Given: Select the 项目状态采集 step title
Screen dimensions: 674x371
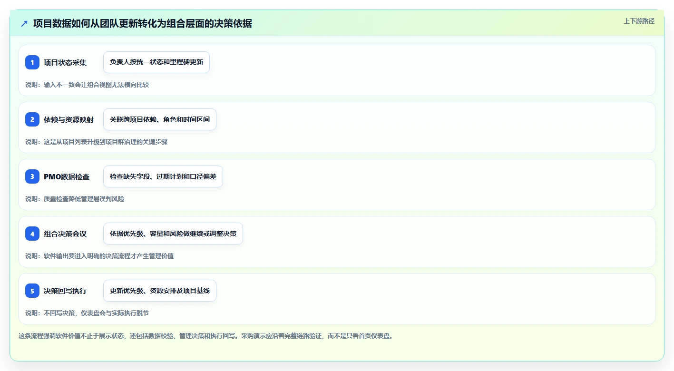Looking at the screenshot, I should click(x=65, y=62).
